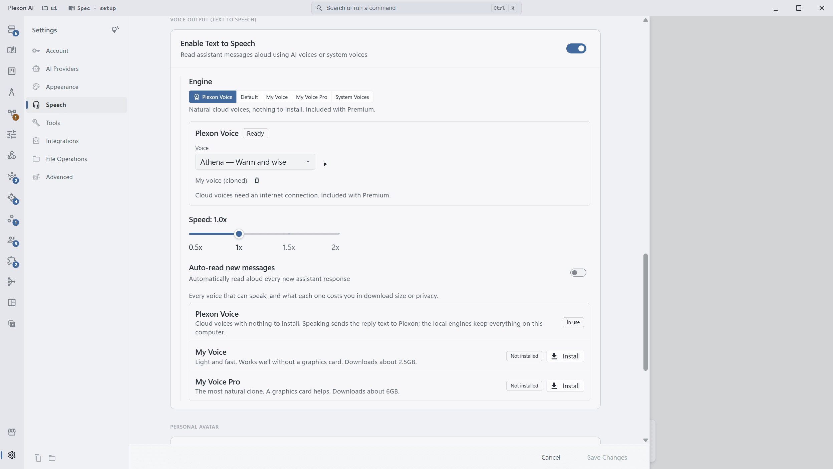
Task: Click Save Changes button
Action: (607, 457)
